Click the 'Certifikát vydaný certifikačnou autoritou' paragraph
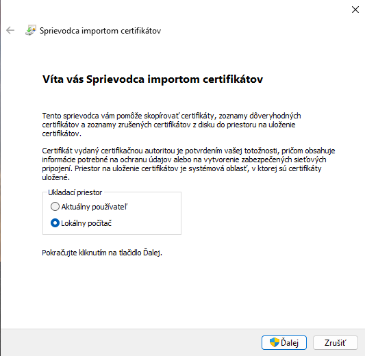The width and height of the screenshot is (365, 356). point(188,164)
